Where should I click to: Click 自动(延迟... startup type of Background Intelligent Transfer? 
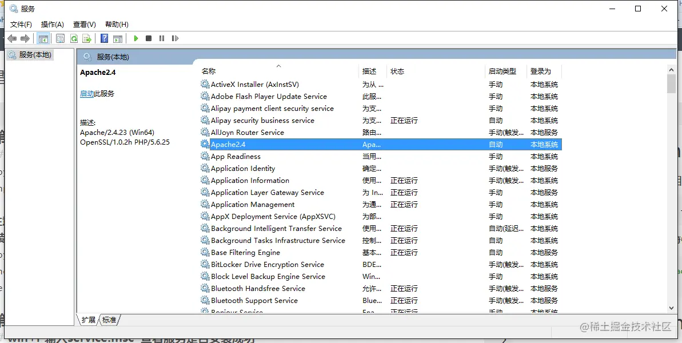pos(506,229)
